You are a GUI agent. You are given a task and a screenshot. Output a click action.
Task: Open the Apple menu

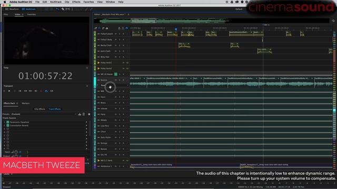tap(5, 2)
